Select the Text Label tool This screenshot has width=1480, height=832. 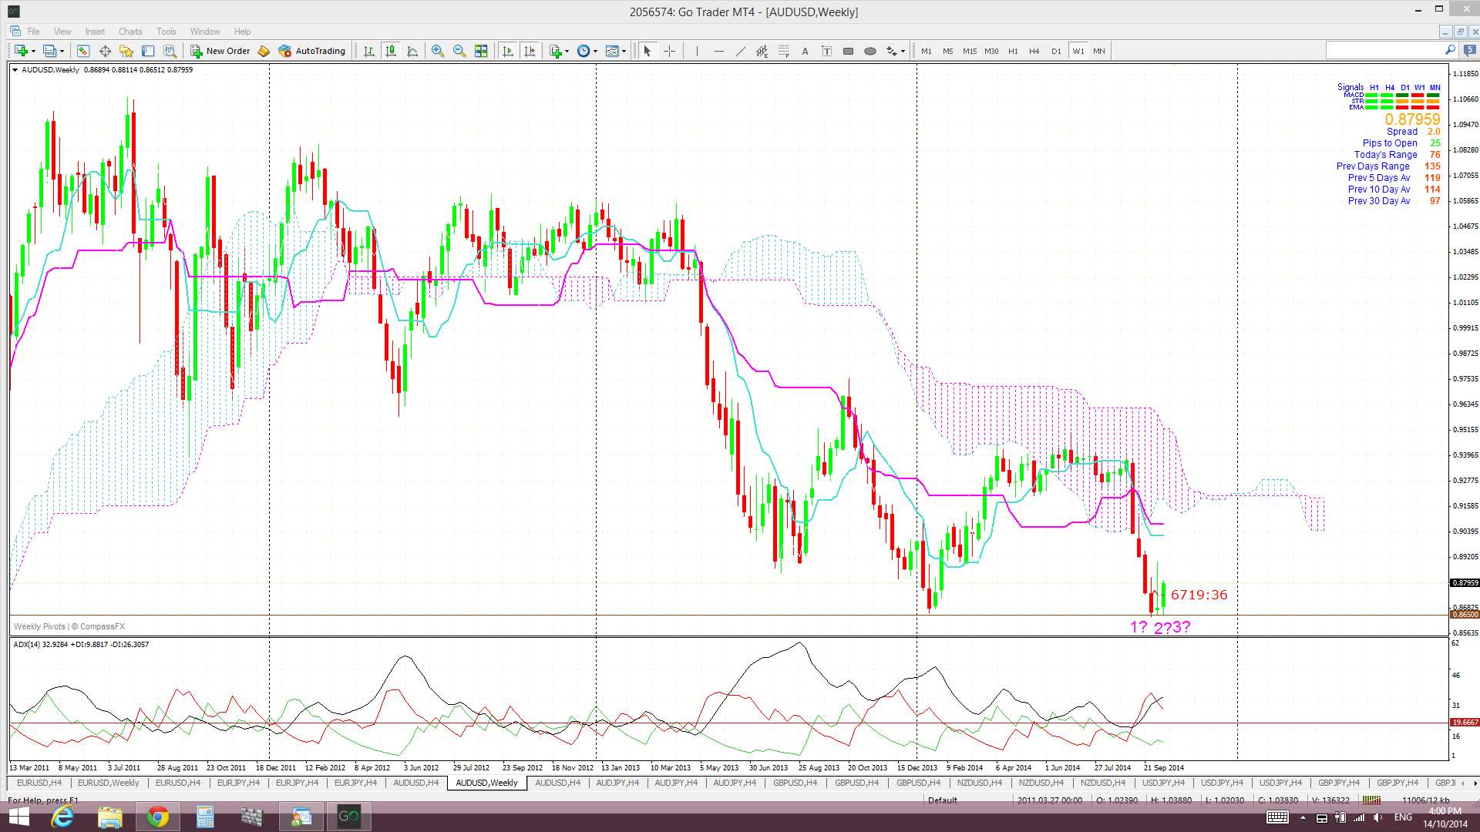[x=826, y=51]
